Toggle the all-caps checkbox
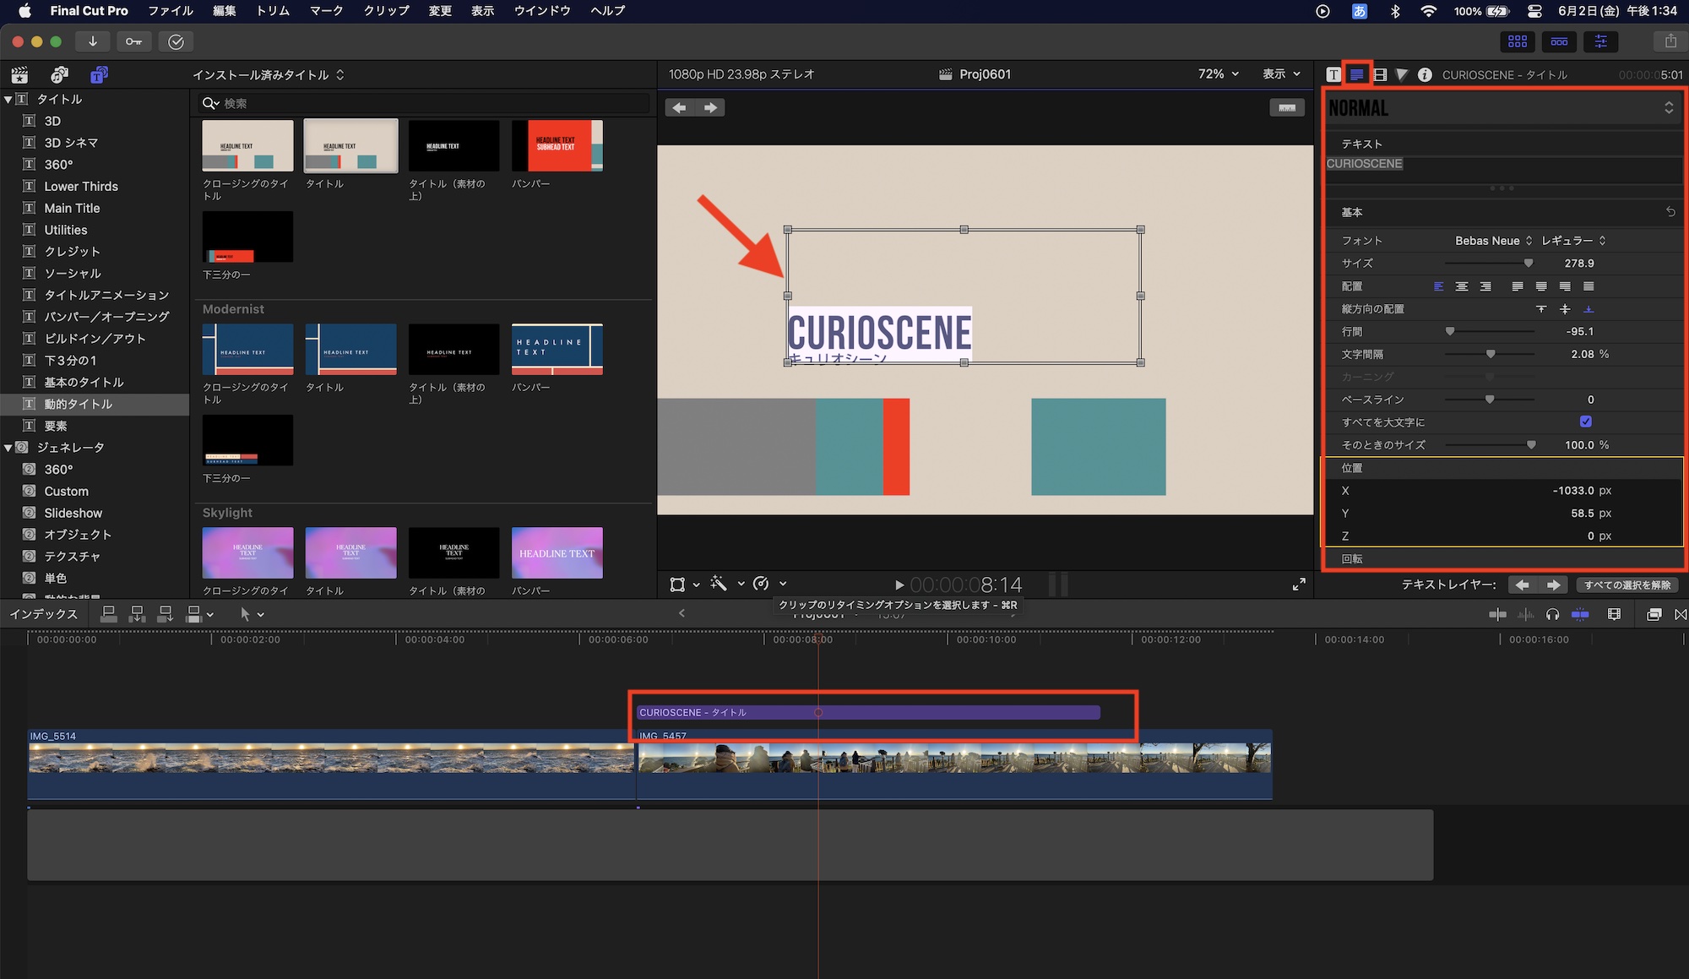 coord(1585,422)
